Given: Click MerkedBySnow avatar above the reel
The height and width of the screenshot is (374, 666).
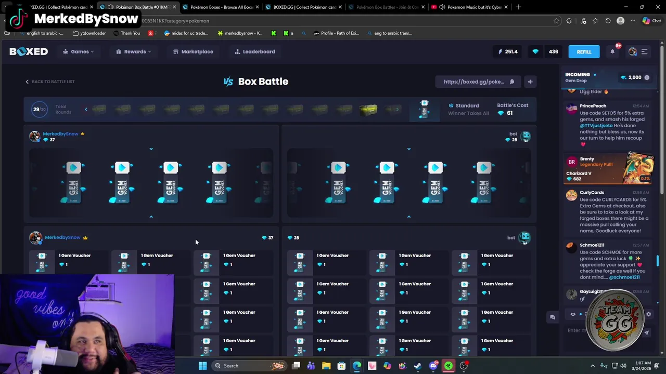Looking at the screenshot, I should click(34, 136).
